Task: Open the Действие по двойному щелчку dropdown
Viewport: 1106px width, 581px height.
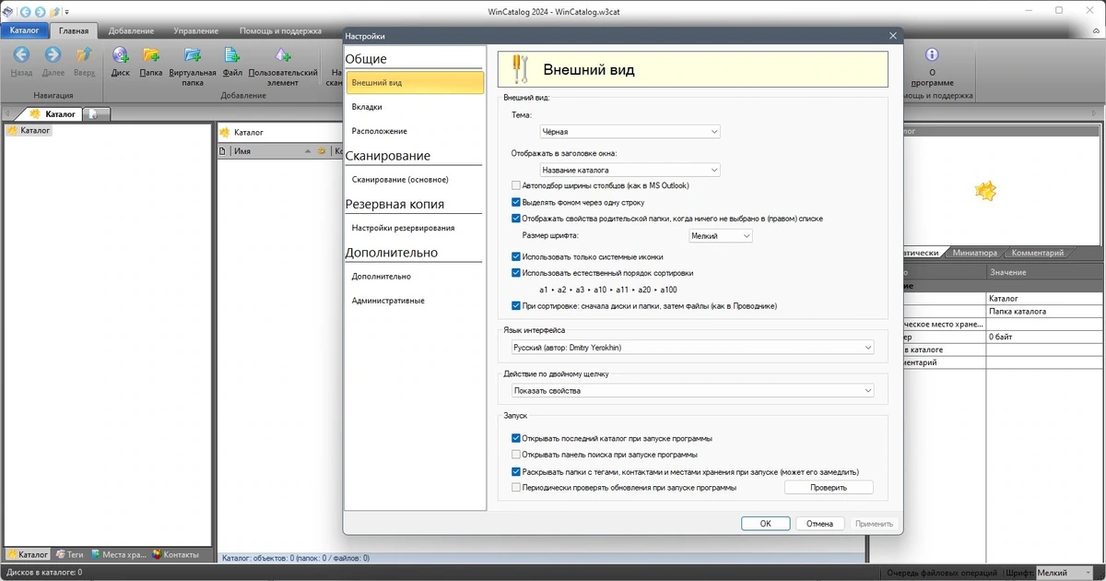Action: (x=692, y=390)
